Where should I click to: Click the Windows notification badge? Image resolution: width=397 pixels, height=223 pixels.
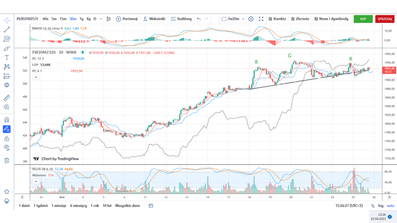(x=390, y=217)
